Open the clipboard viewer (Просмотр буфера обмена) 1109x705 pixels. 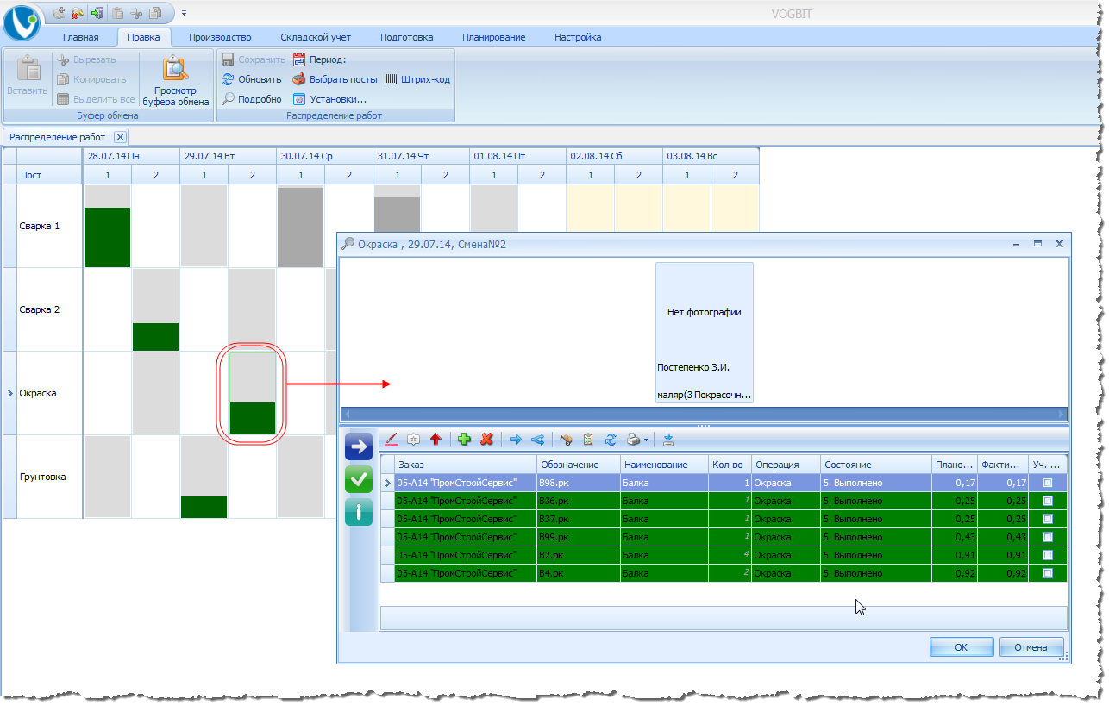point(176,81)
